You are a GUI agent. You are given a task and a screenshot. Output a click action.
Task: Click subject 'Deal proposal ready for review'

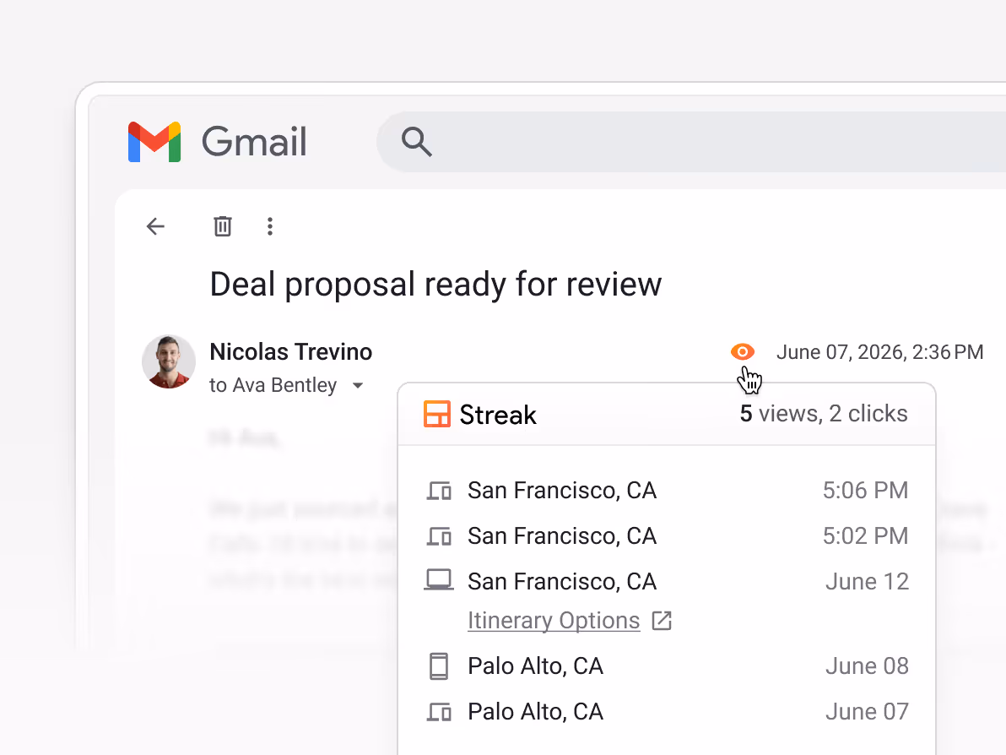435,285
